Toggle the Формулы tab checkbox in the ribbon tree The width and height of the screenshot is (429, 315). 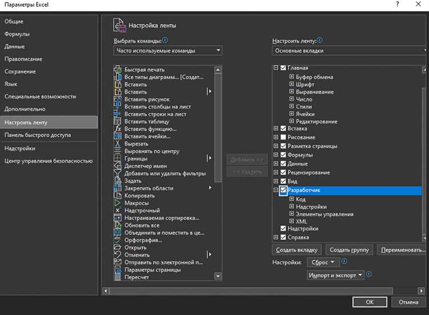coord(284,155)
